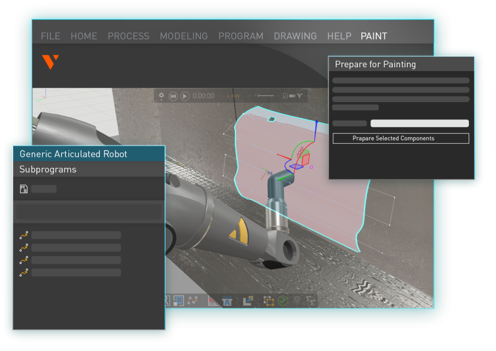
Task: Click the yellow bounding box select icon
Action: pyautogui.click(x=268, y=301)
